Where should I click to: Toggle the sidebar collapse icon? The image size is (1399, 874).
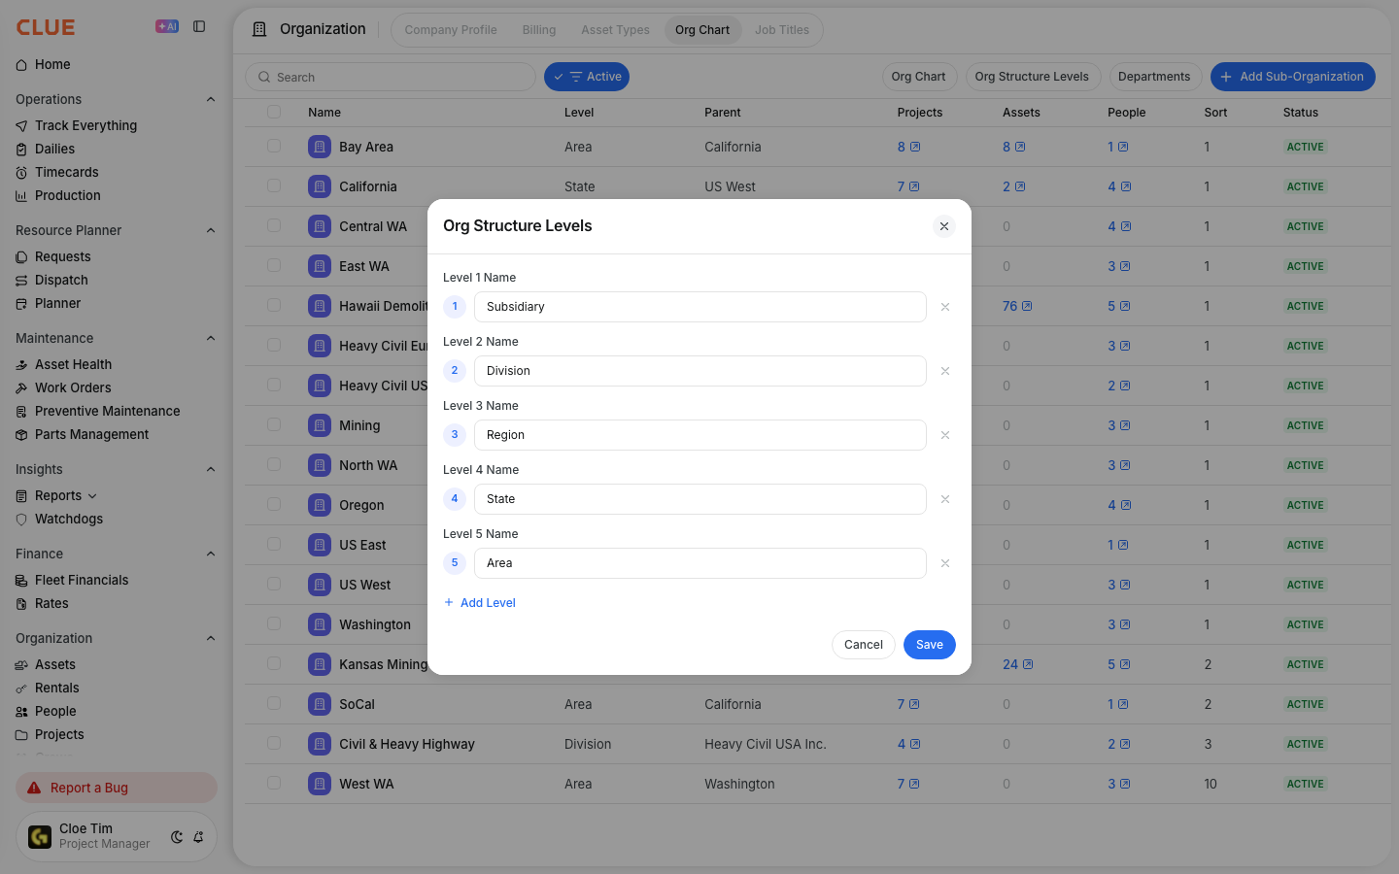click(199, 27)
